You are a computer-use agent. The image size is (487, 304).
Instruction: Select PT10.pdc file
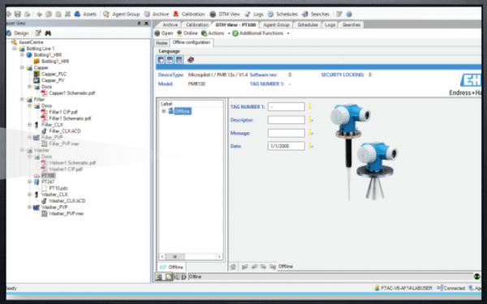[58, 188]
